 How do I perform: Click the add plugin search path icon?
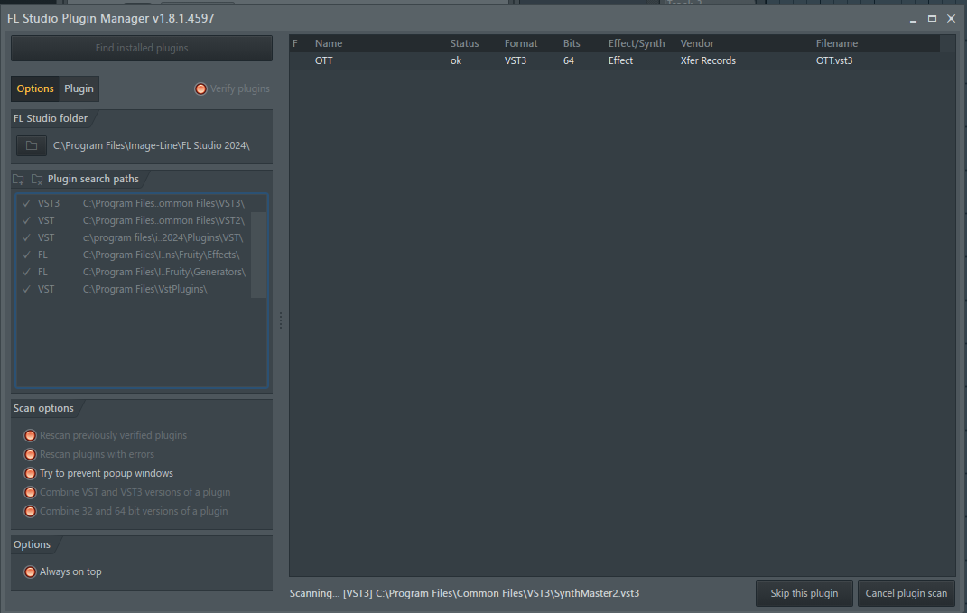point(18,180)
